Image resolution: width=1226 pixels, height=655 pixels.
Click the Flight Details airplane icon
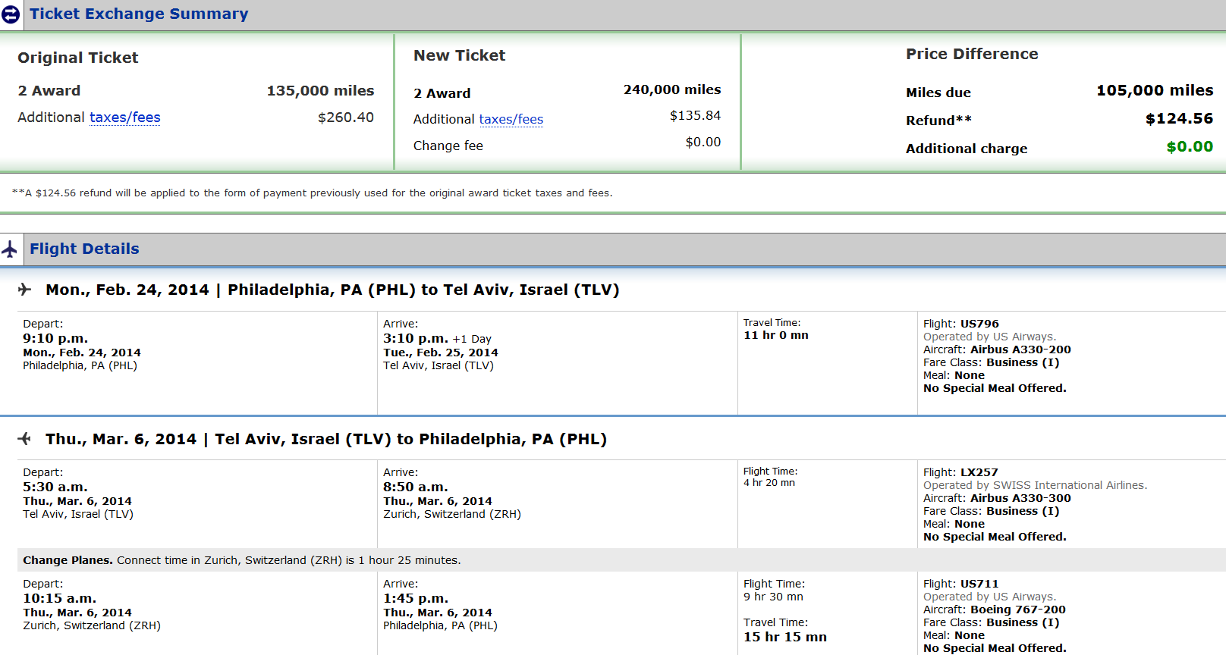click(9, 249)
